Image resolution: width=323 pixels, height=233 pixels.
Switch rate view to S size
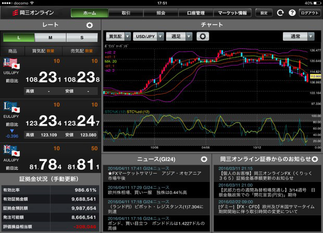[x=82, y=38]
